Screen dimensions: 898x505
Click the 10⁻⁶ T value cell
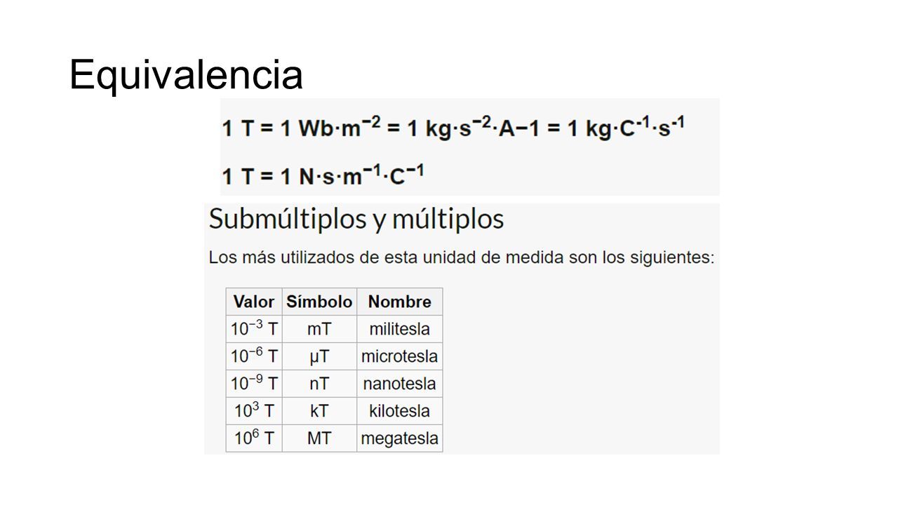254,356
